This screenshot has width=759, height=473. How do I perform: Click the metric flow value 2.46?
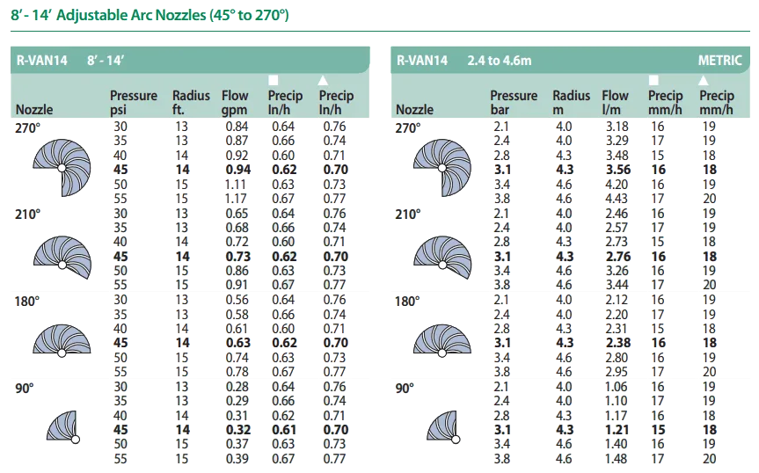point(617,214)
